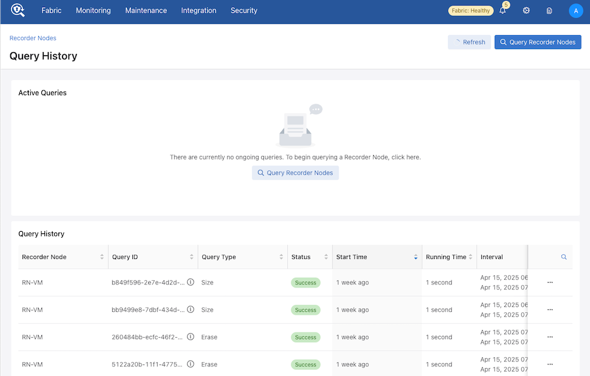Click 1 second in 5122a20b row
The image size is (590, 376).
(x=439, y=364)
